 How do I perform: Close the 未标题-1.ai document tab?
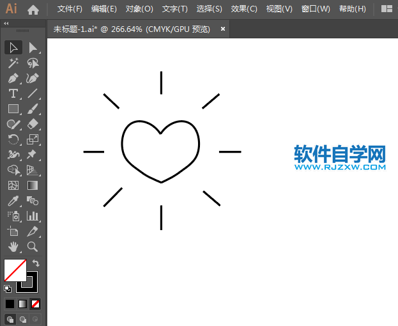click(x=223, y=29)
